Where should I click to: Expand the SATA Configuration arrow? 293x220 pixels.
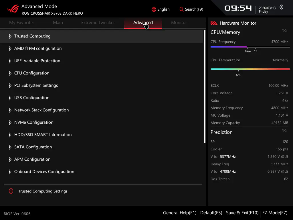point(10,147)
